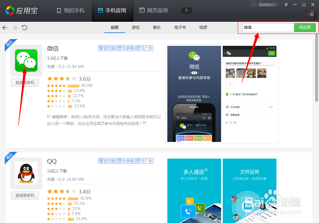The image size is (319, 223).
Task: Click the 官方版 badge for 微信
Action: coord(107,48)
